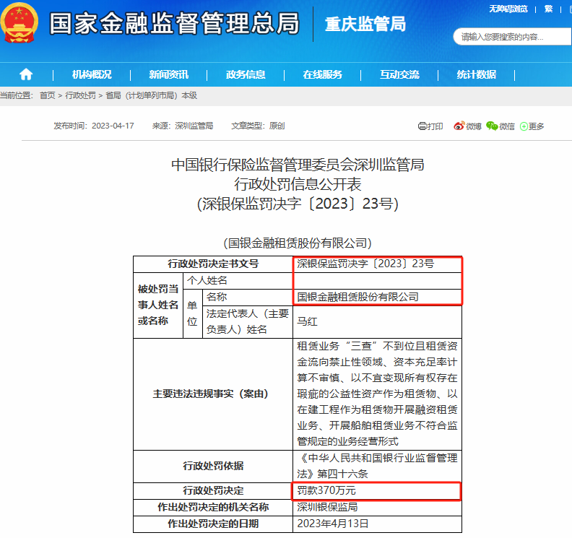
Task: Switch to traditional Chinese via 繁
Action: coord(548,9)
